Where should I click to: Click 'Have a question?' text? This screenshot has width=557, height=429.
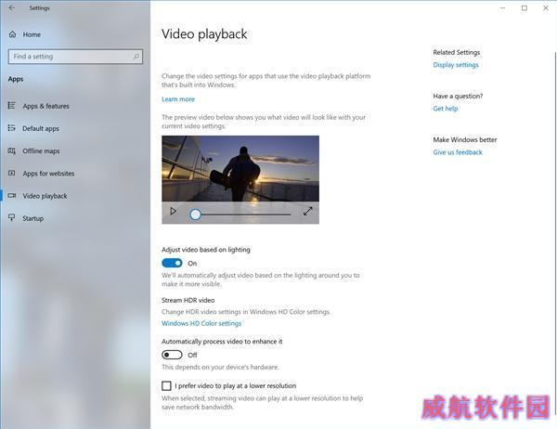point(458,96)
